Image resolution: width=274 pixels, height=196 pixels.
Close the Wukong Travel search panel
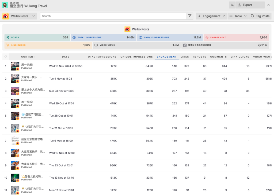(x=268, y=5)
